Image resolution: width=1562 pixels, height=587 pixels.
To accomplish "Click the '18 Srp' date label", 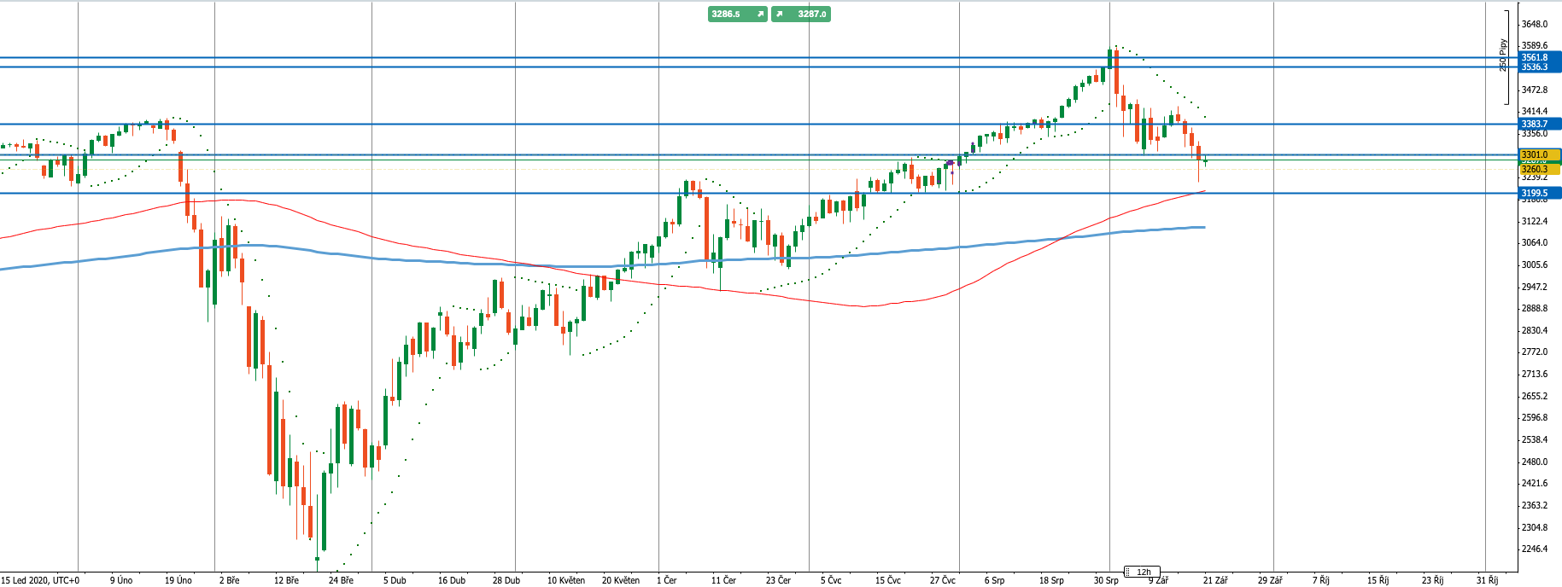I will [1051, 580].
